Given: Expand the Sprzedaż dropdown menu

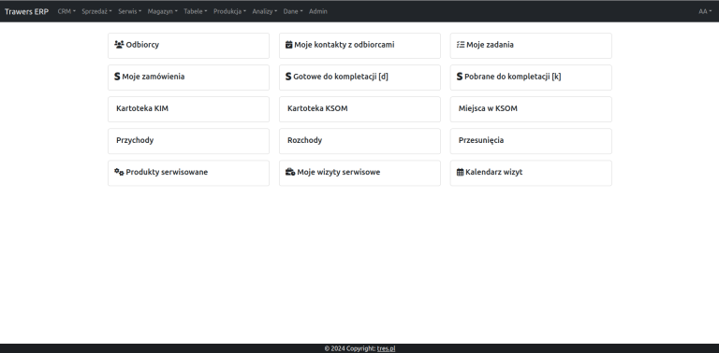Looking at the screenshot, I should point(96,11).
